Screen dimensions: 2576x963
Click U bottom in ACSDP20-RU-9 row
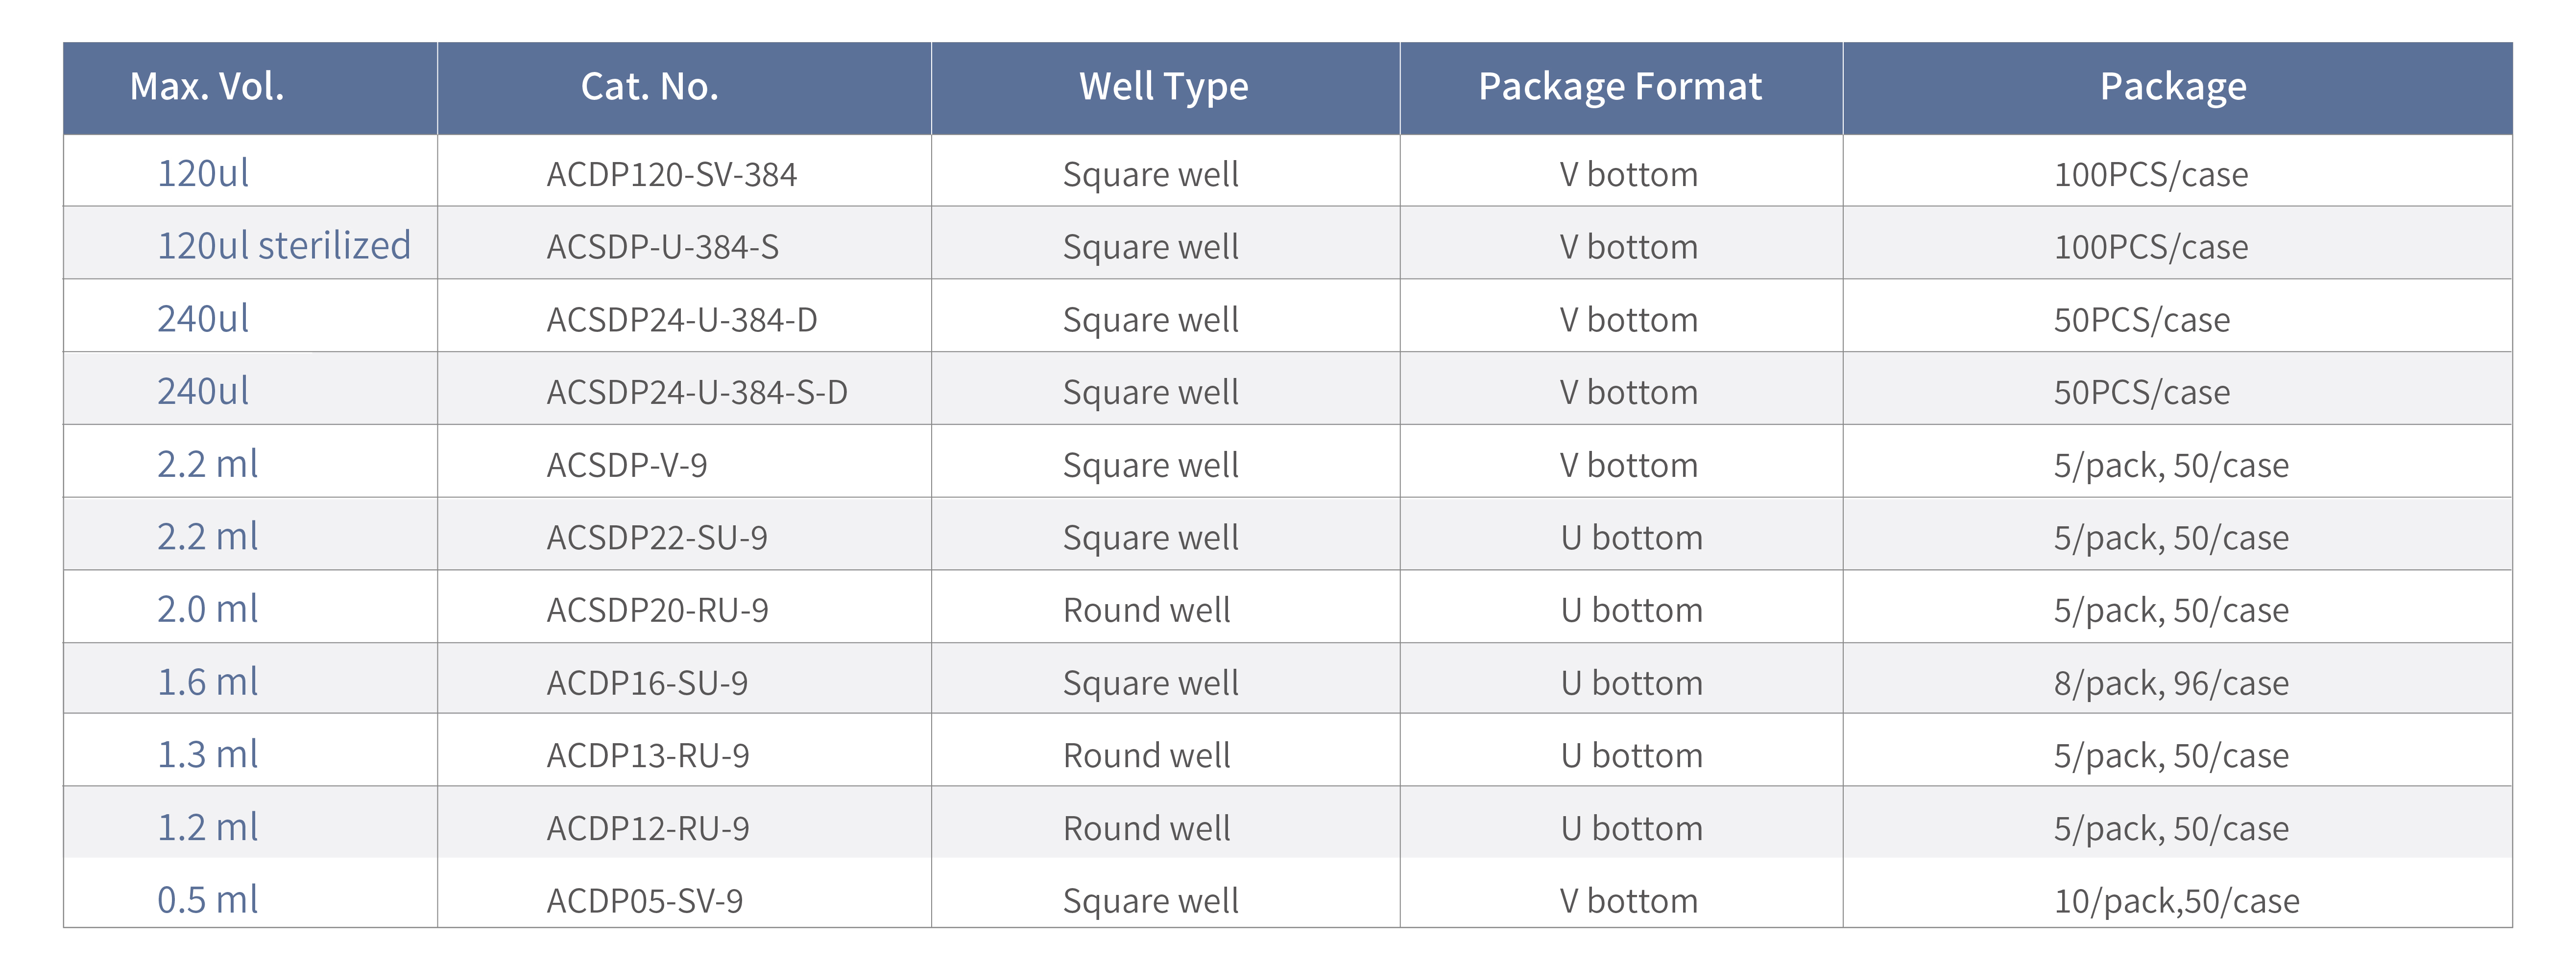pos(1632,610)
